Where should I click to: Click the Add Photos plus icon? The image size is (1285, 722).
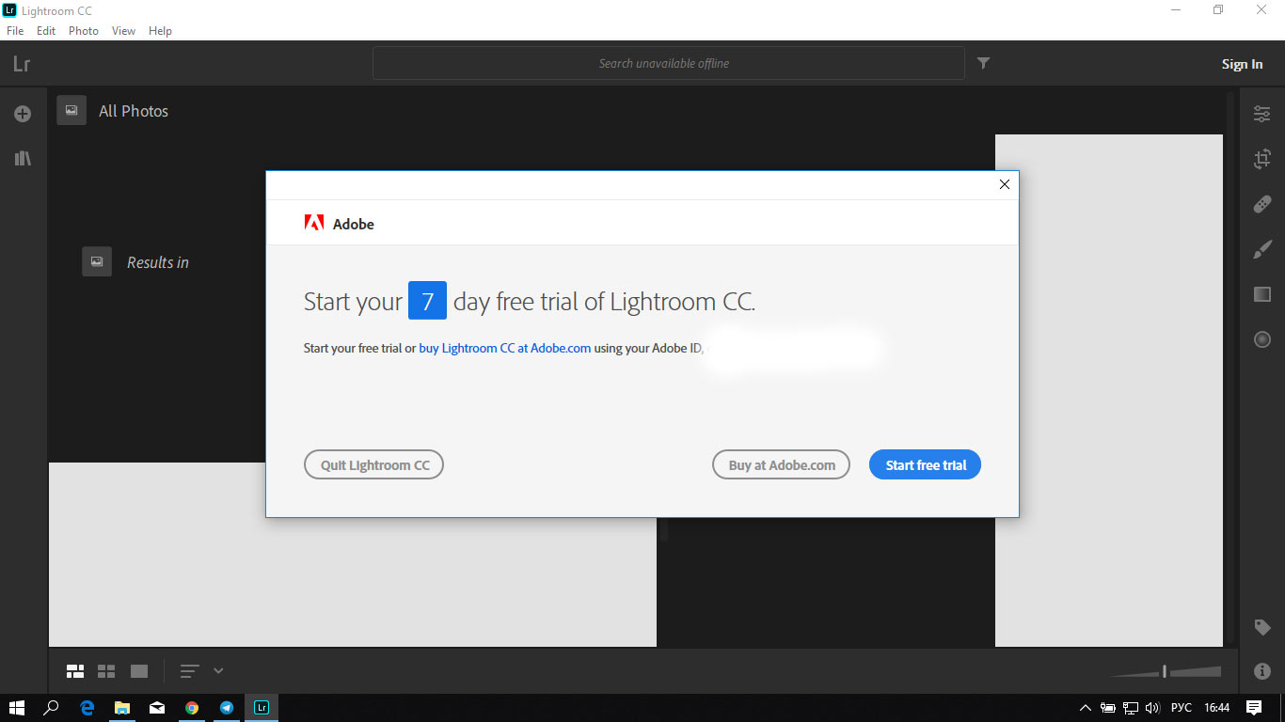pyautogui.click(x=23, y=114)
